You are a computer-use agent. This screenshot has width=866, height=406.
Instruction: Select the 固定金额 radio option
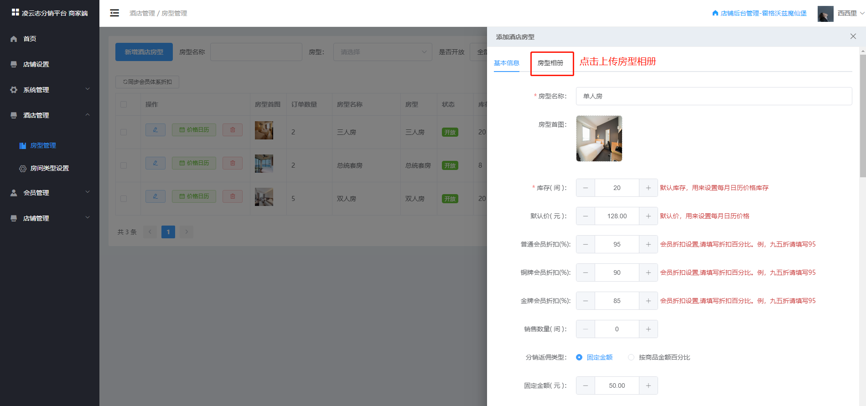click(x=595, y=357)
